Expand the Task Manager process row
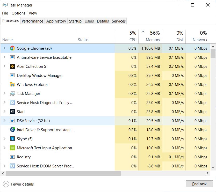The width and height of the screenshot is (216, 192). (x=4, y=93)
